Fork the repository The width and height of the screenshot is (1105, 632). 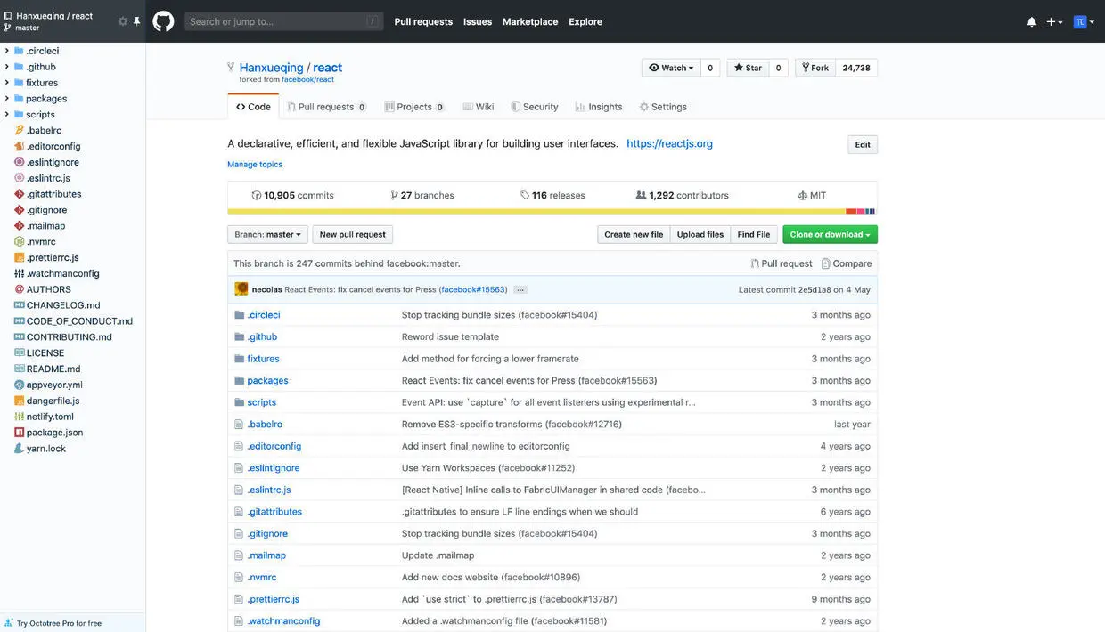[x=814, y=68]
